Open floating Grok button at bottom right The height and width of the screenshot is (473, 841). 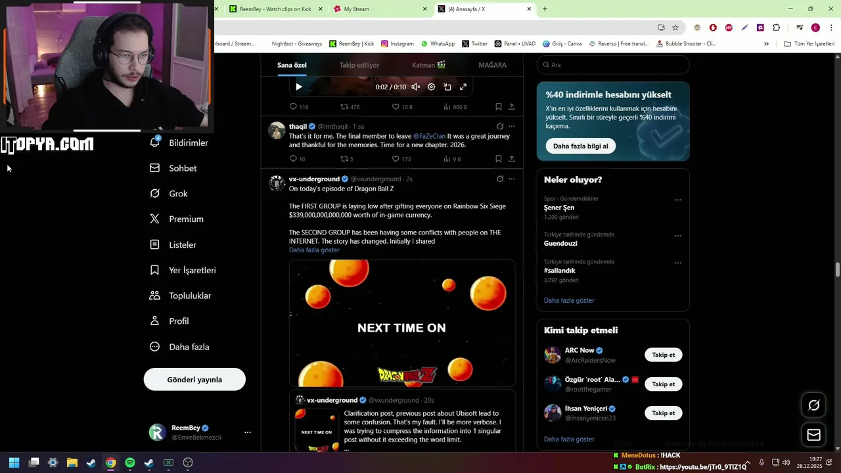(814, 405)
